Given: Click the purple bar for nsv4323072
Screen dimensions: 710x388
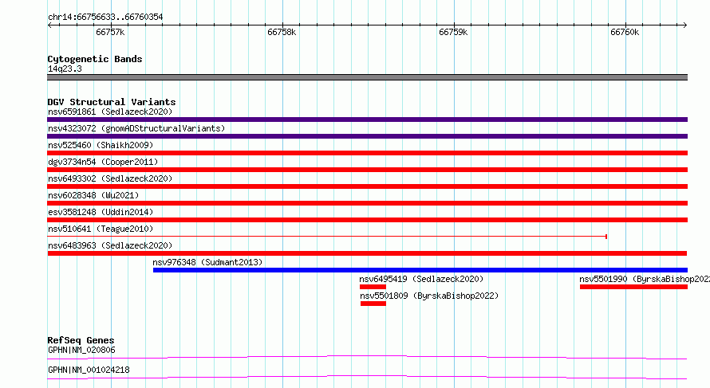Looking at the screenshot, I should tap(367, 136).
